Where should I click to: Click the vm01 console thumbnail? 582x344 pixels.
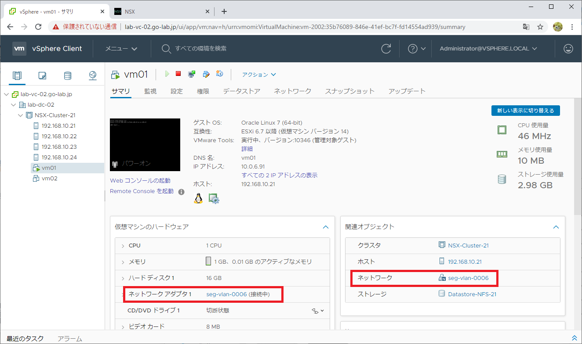coord(145,145)
